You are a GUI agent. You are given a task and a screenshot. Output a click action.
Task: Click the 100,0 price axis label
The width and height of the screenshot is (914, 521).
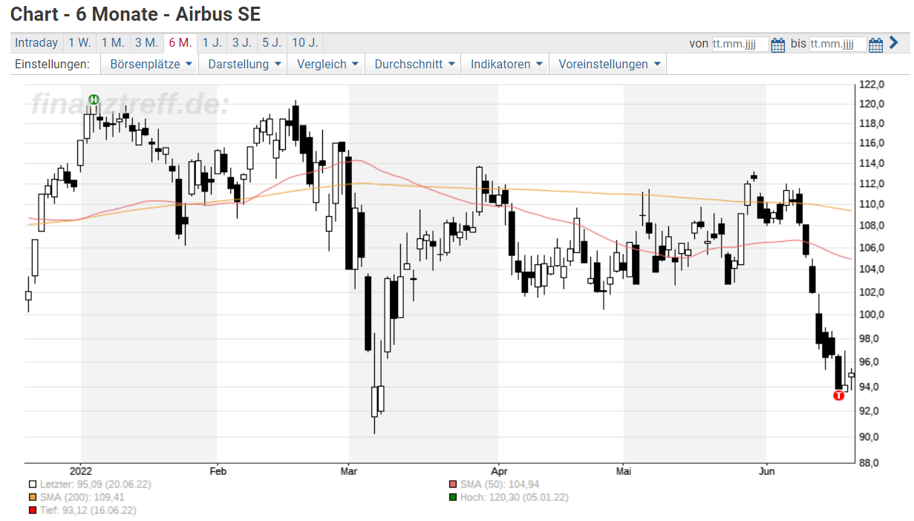(871, 315)
